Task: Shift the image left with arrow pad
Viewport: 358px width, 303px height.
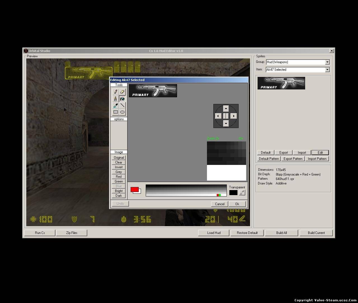Action: [x=218, y=116]
